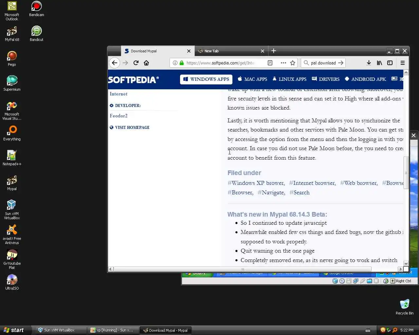The width and height of the screenshot is (419, 335).
Task: Select the Supermium desktop icon
Action: [12, 84]
